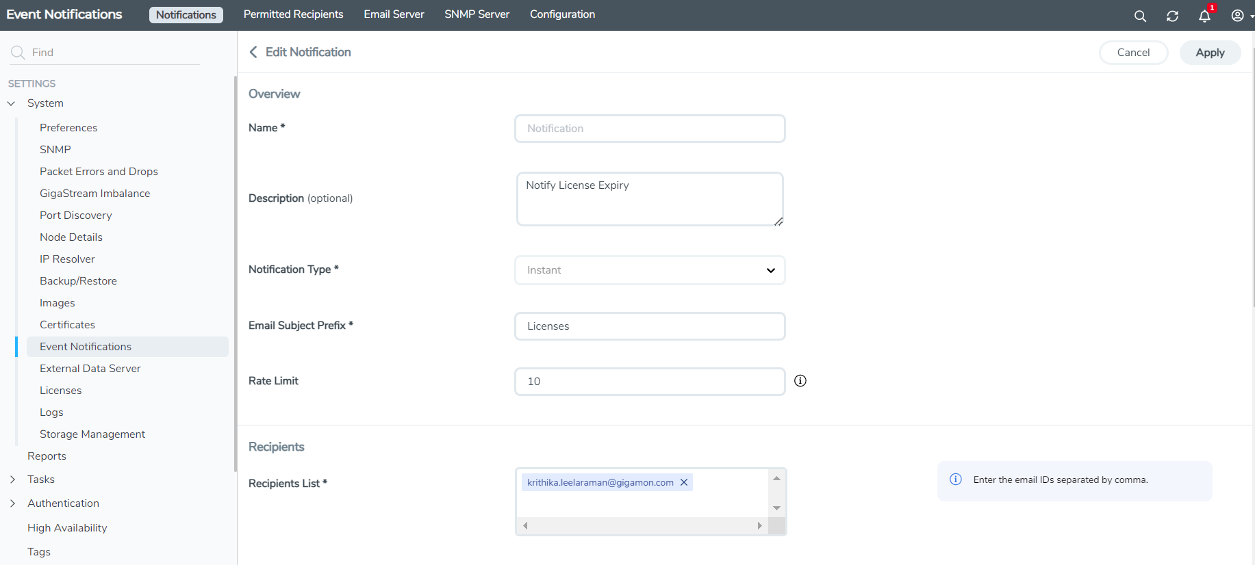1255x565 pixels.
Task: Open the Email Server tab
Action: (x=394, y=14)
